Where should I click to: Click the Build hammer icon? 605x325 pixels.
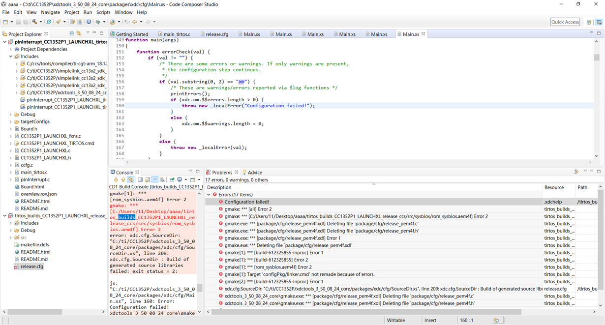point(34,22)
